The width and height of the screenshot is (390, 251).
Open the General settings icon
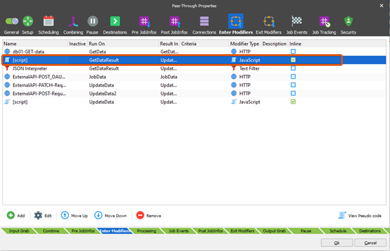(x=12, y=21)
